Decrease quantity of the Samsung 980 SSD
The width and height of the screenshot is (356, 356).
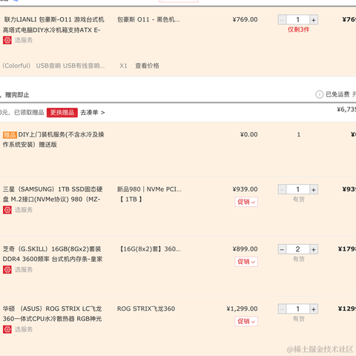(282, 190)
